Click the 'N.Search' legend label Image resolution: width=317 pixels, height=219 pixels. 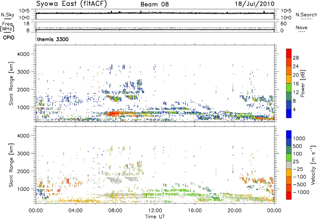coord(306,15)
